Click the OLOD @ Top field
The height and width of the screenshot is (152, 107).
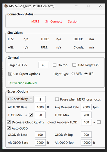click(86, 135)
